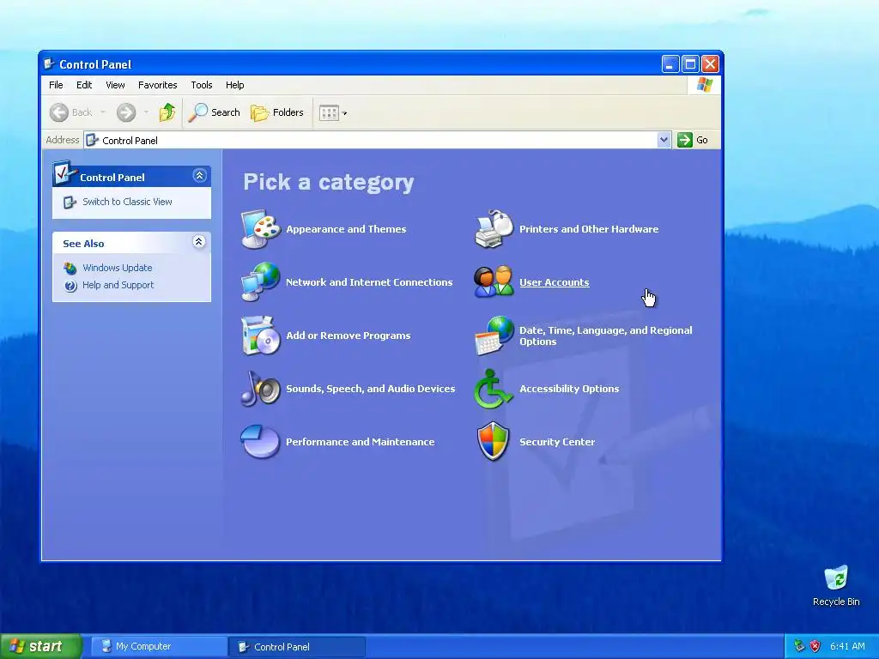
Task: Click the User Accounts link text
Action: coord(555,282)
